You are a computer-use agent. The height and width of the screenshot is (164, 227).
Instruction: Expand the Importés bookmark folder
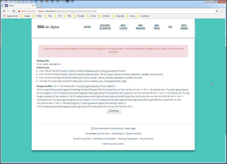[x=118, y=16]
